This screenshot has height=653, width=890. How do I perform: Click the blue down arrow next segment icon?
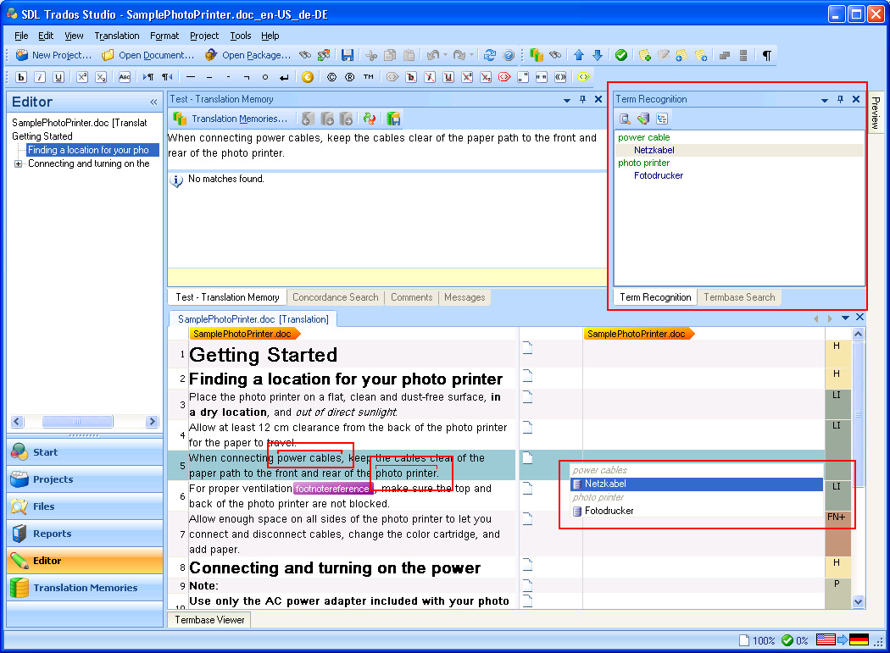(x=597, y=55)
